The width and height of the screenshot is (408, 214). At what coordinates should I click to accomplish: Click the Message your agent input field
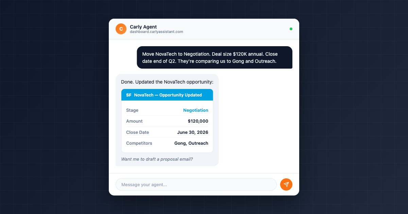pos(196,184)
